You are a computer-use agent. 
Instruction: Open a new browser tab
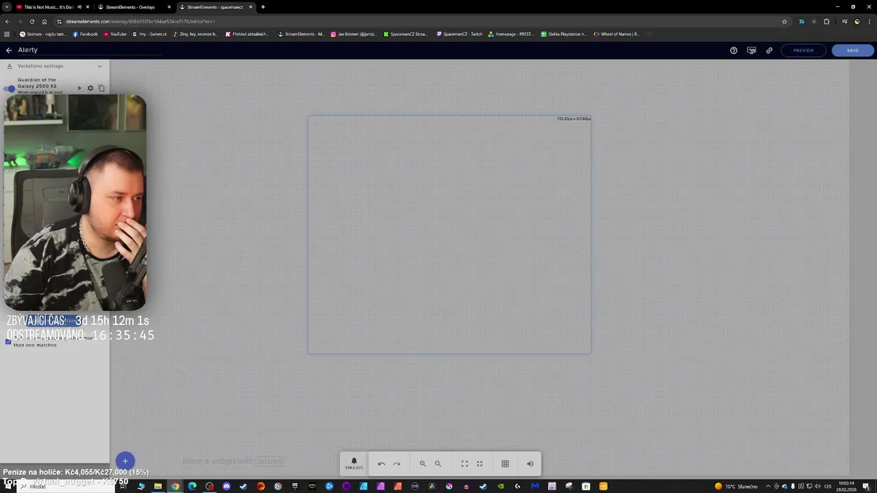point(263,7)
